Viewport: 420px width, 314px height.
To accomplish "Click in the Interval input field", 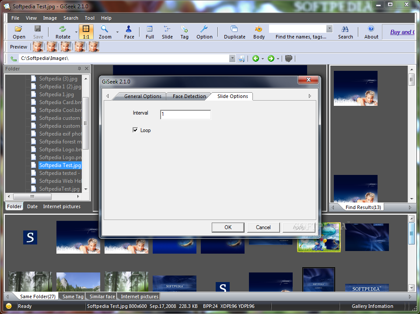I will pos(185,114).
